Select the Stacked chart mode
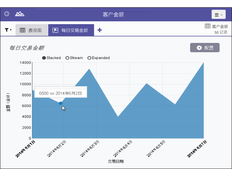Viewport: 232px width, 169px height. pyautogui.click(x=44, y=58)
